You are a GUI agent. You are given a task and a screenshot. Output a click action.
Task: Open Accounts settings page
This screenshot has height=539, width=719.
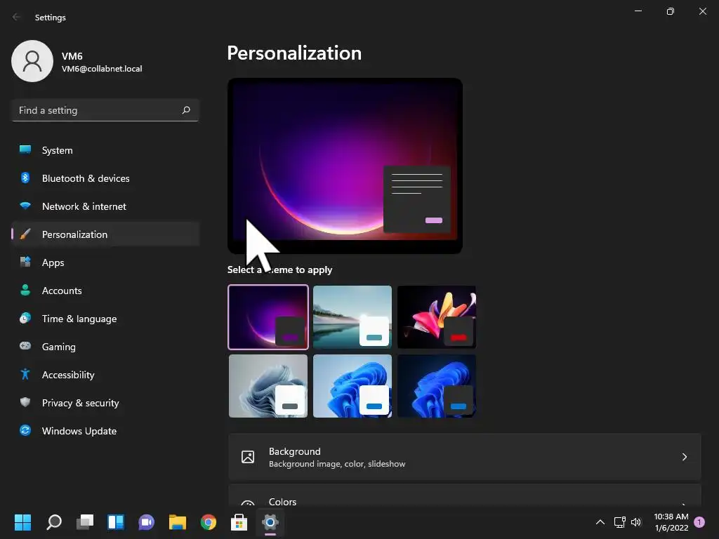point(105,290)
